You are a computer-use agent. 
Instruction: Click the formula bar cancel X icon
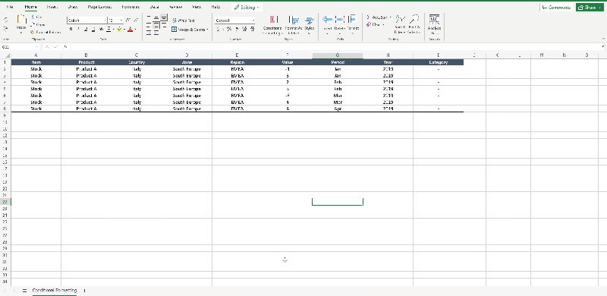(x=47, y=47)
